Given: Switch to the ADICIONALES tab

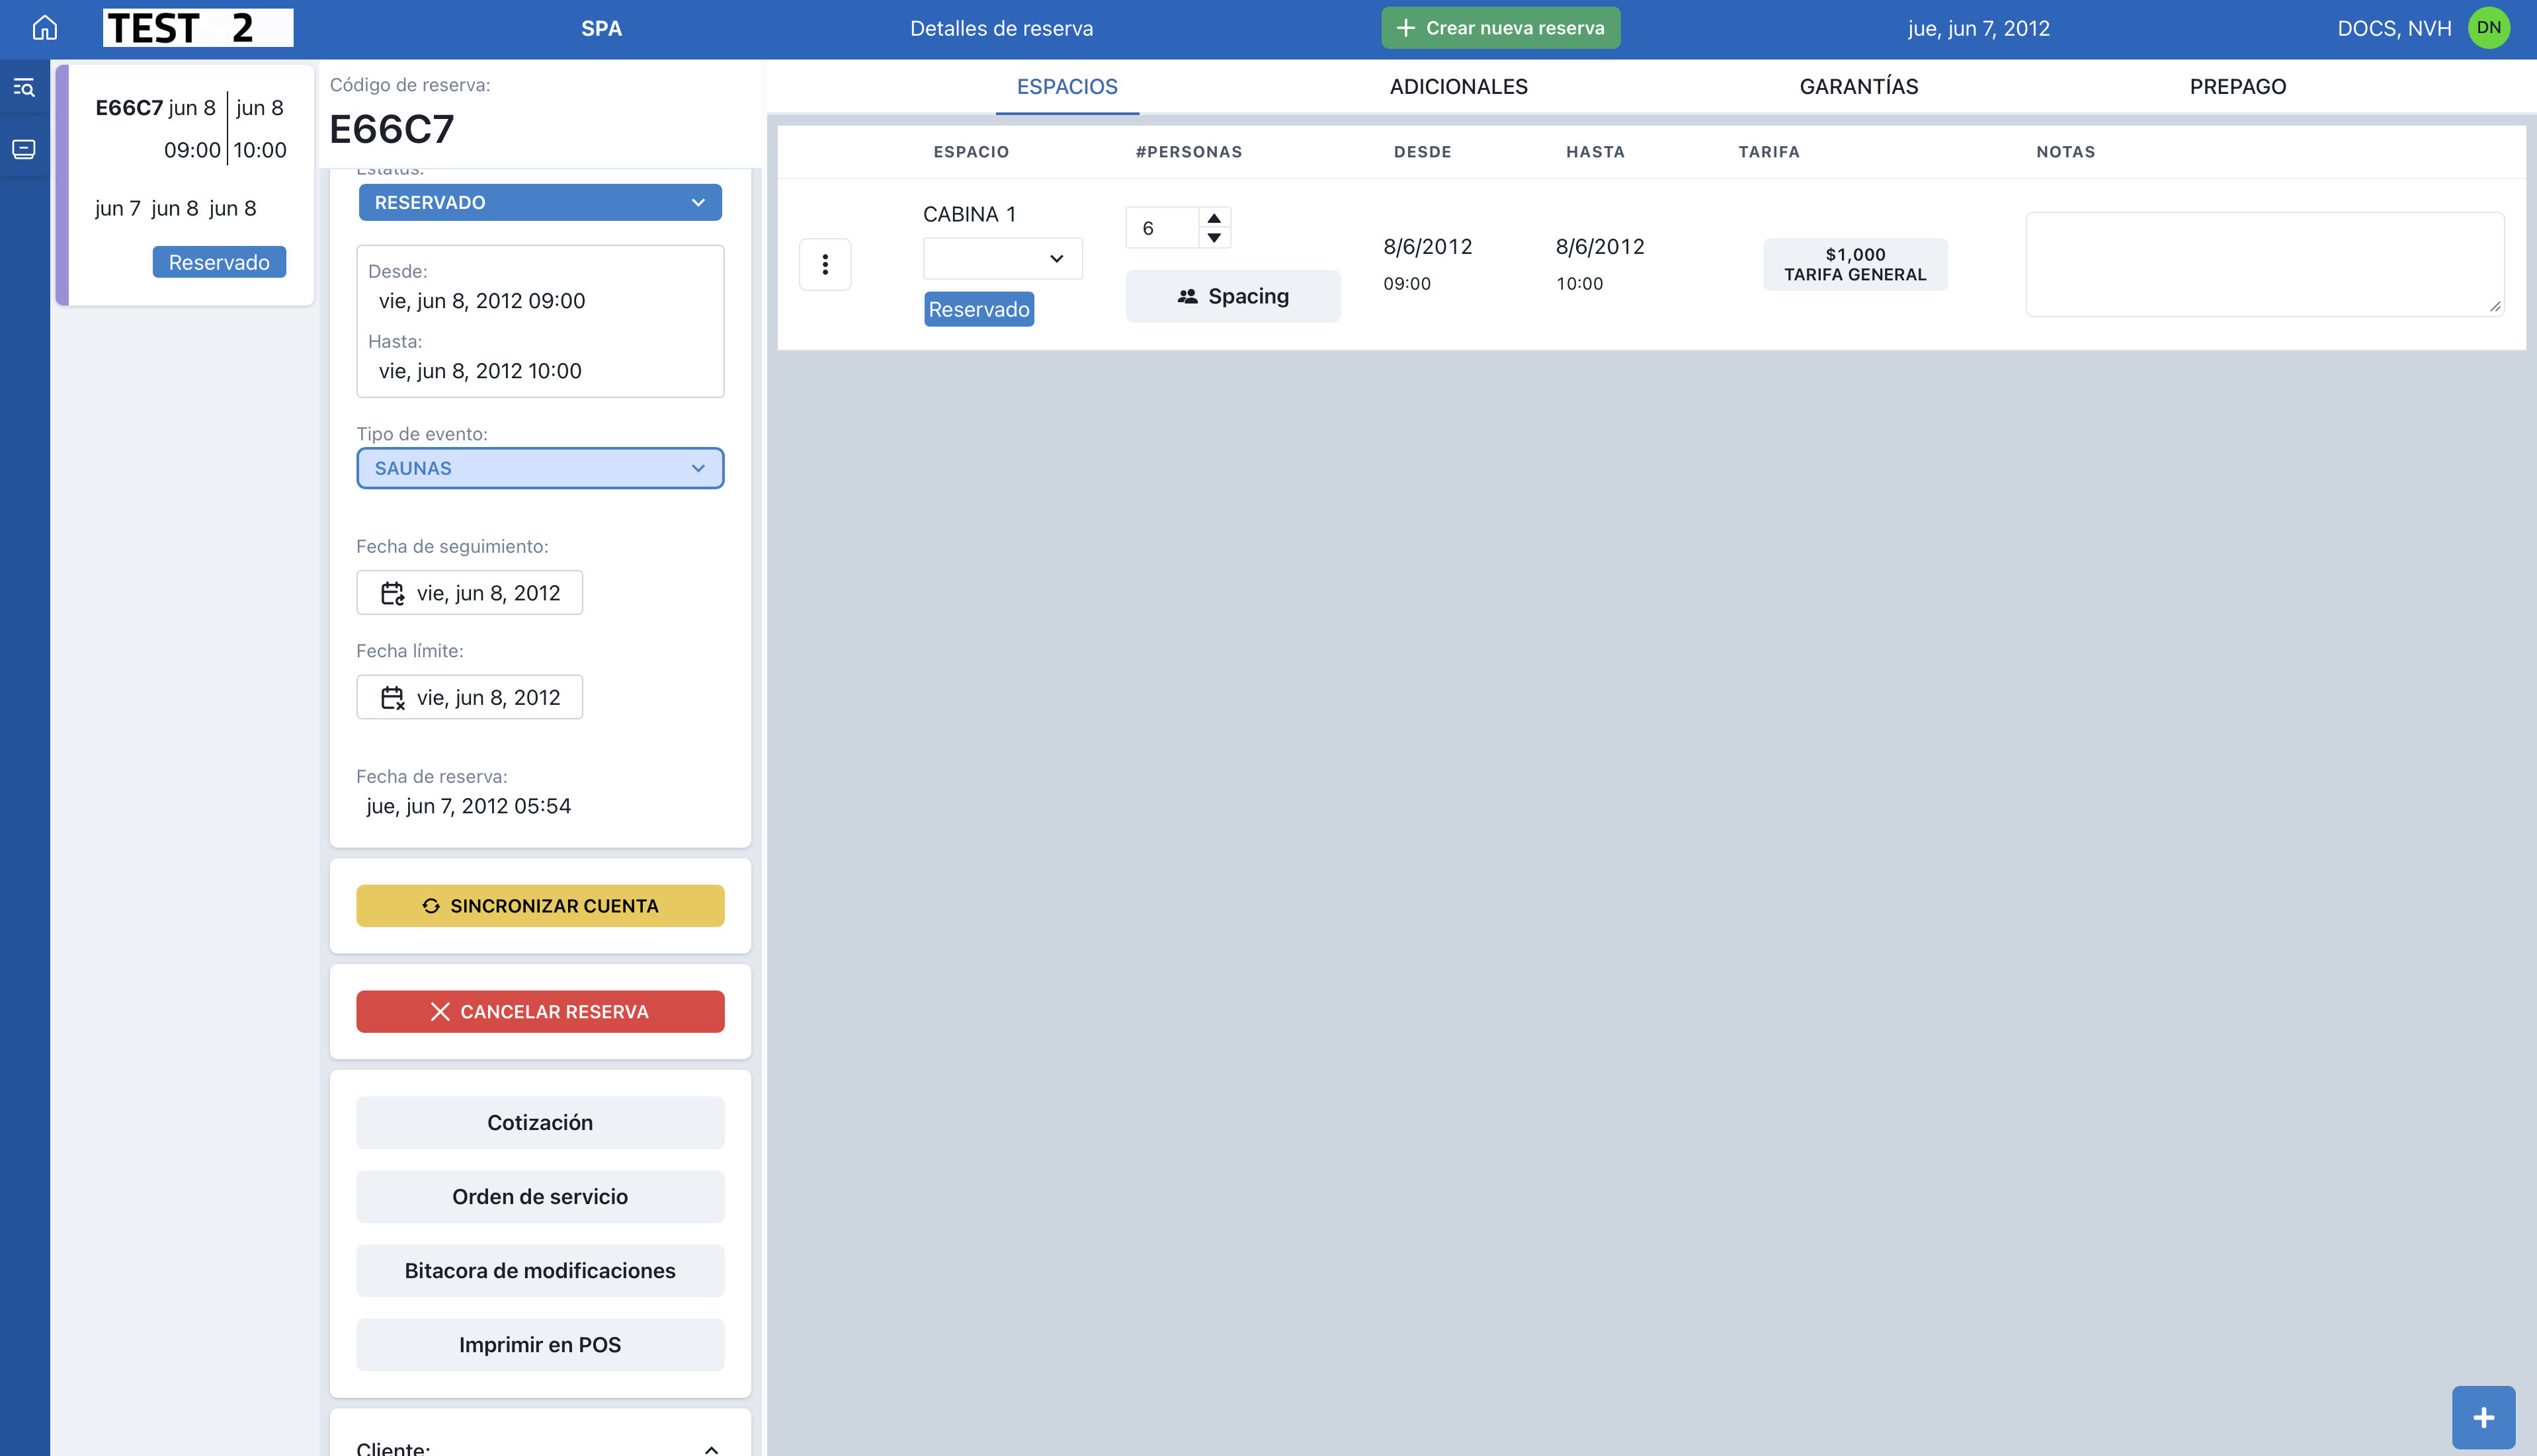Looking at the screenshot, I should pyautogui.click(x=1458, y=86).
